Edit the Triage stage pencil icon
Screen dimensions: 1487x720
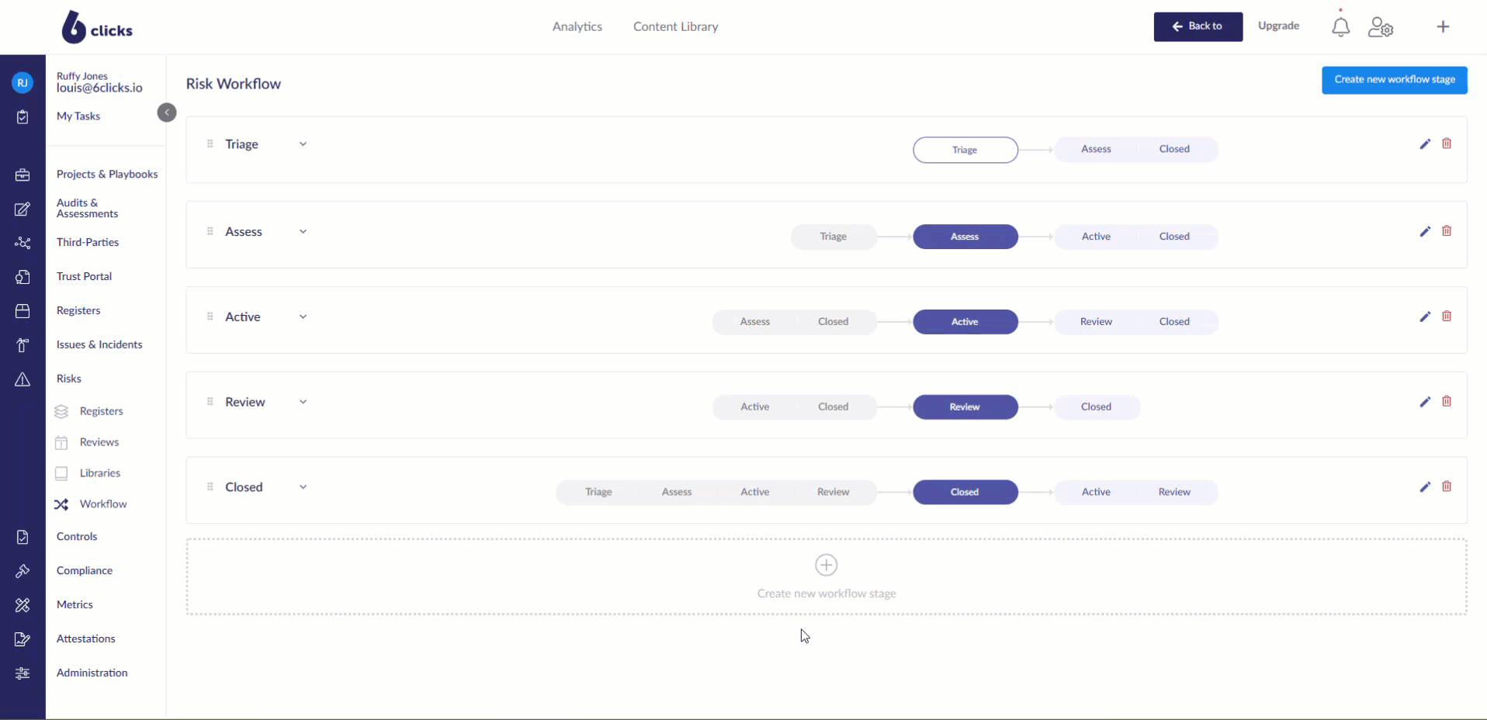pyautogui.click(x=1425, y=144)
